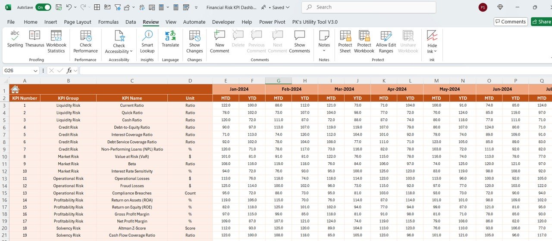This screenshot has width=552, height=241.
Task: Select the Count unit cell
Action: click(x=190, y=193)
